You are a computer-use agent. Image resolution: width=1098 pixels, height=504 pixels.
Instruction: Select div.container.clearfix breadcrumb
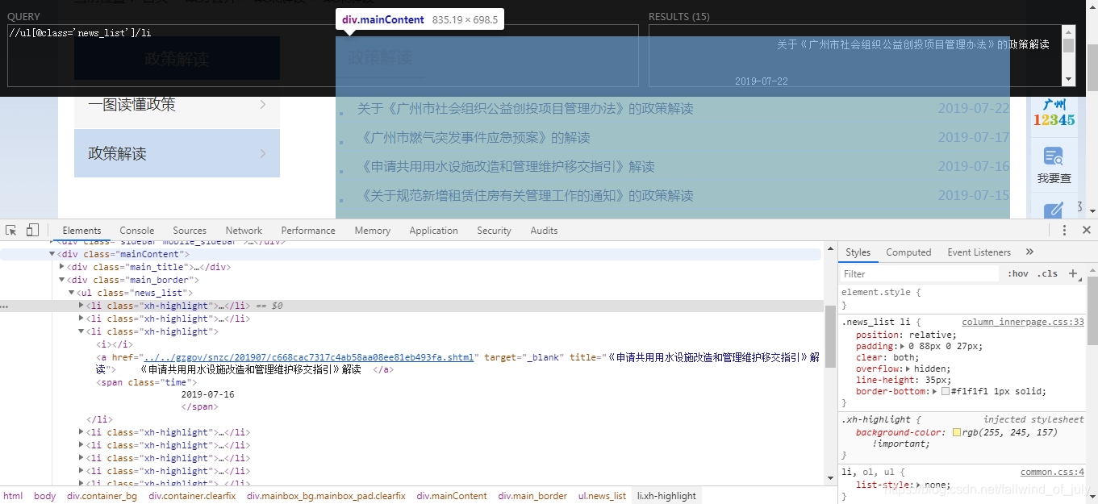point(192,496)
